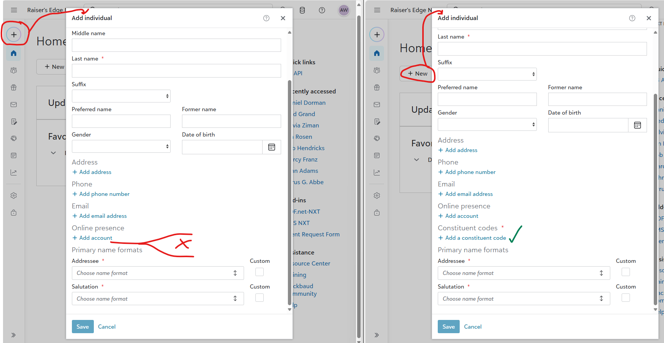Open Addressee name format dropdown, left dialog
This screenshot has width=664, height=343.
pos(158,273)
